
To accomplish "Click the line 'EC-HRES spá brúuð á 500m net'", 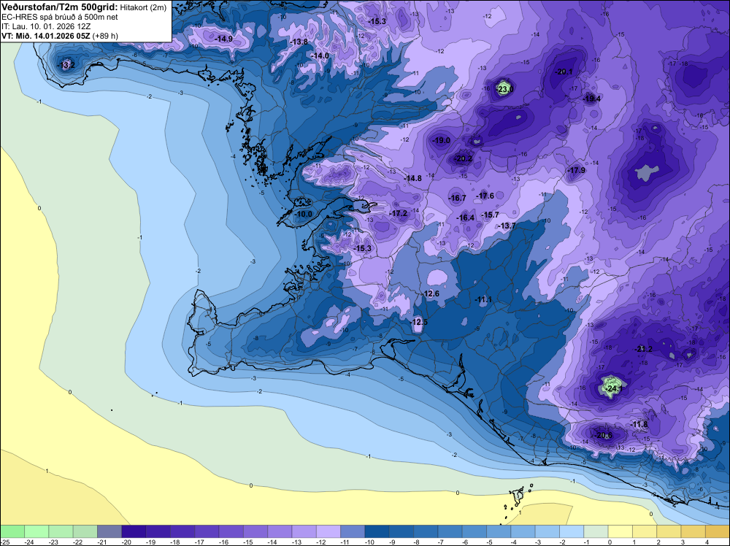I will (60, 18).
